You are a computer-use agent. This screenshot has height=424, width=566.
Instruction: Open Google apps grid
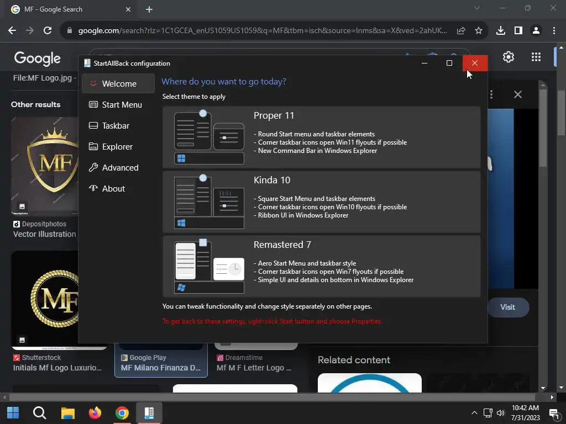click(536, 57)
